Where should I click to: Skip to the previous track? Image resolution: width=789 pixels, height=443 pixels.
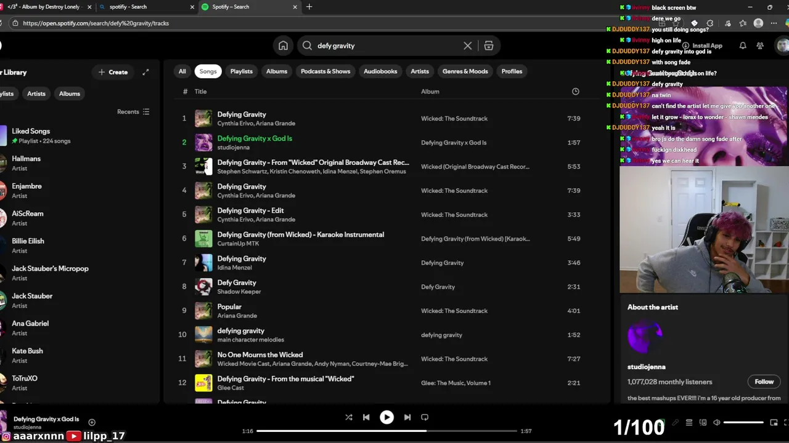pos(366,417)
